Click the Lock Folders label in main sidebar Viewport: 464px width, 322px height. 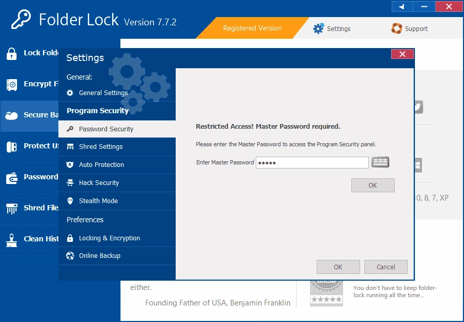pyautogui.click(x=41, y=53)
